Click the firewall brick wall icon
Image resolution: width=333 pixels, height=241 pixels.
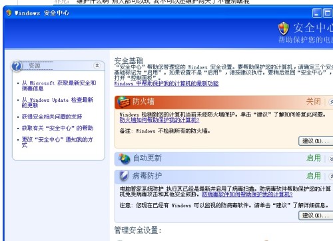(123, 102)
